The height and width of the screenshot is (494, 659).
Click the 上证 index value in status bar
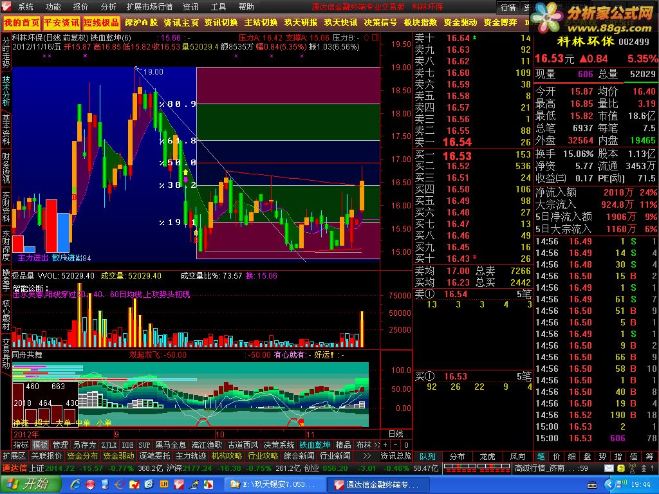click(59, 468)
